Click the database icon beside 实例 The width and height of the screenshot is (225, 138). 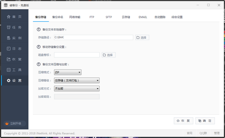(9, 38)
